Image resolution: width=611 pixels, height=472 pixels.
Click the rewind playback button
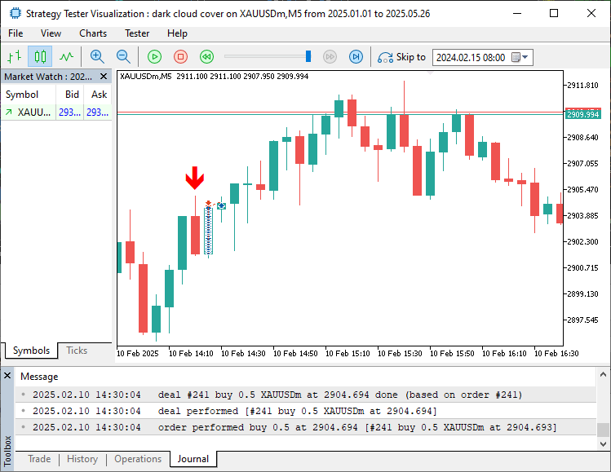click(207, 57)
